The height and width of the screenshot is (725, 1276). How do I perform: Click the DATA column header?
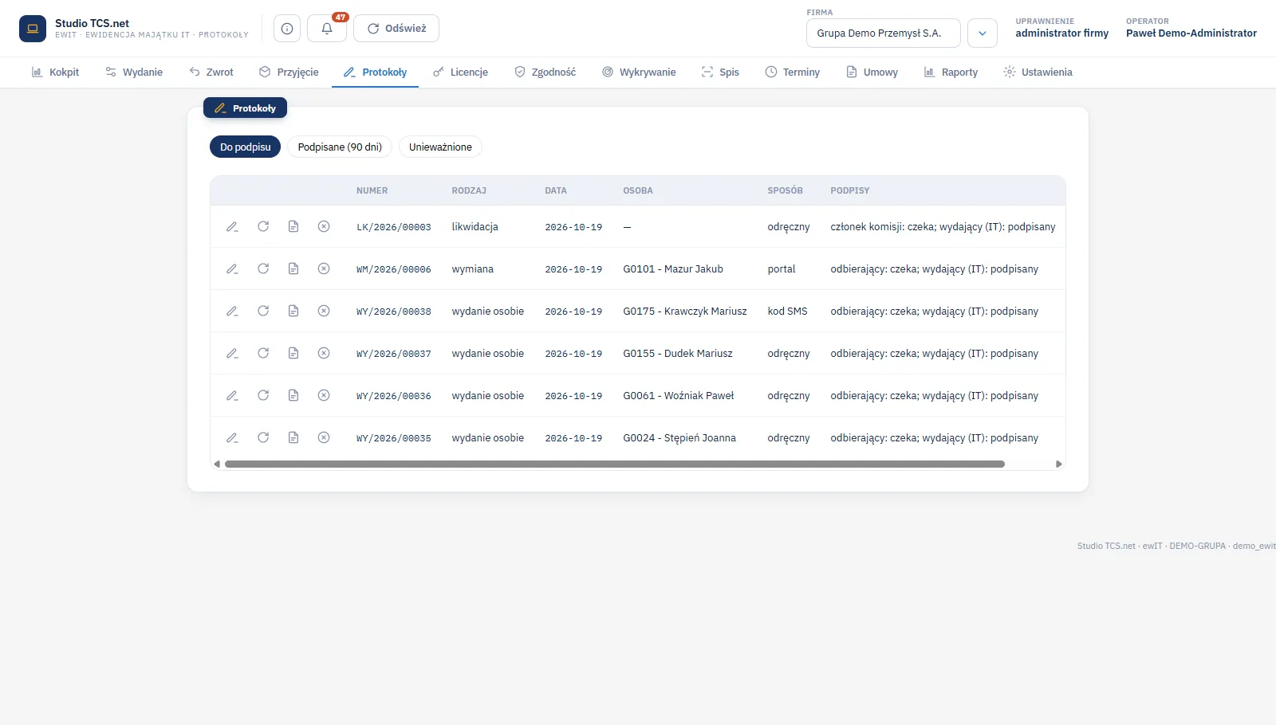pos(556,190)
